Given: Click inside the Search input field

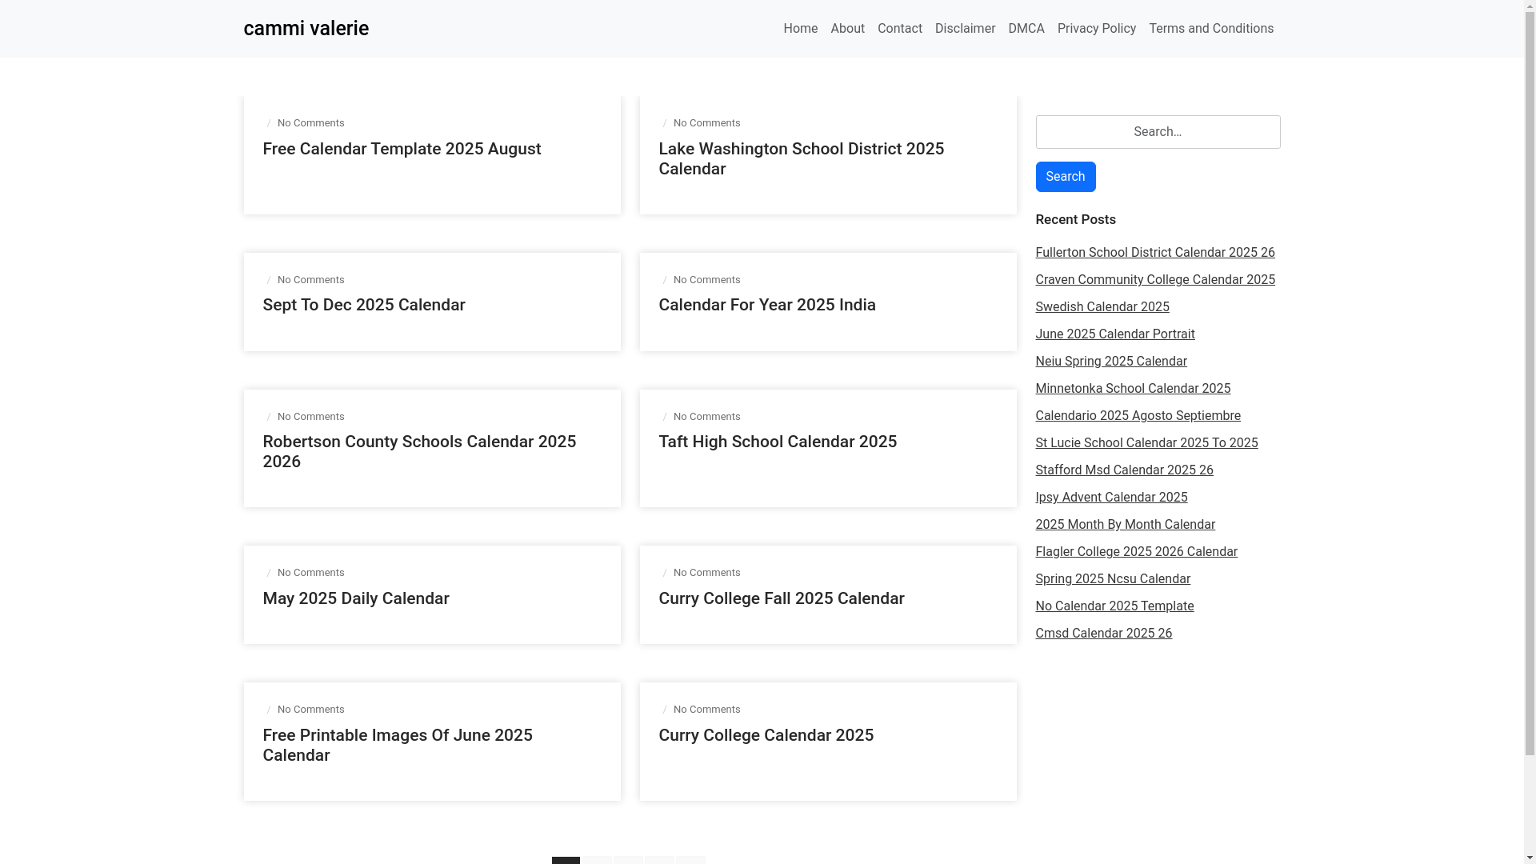Looking at the screenshot, I should point(1157,132).
